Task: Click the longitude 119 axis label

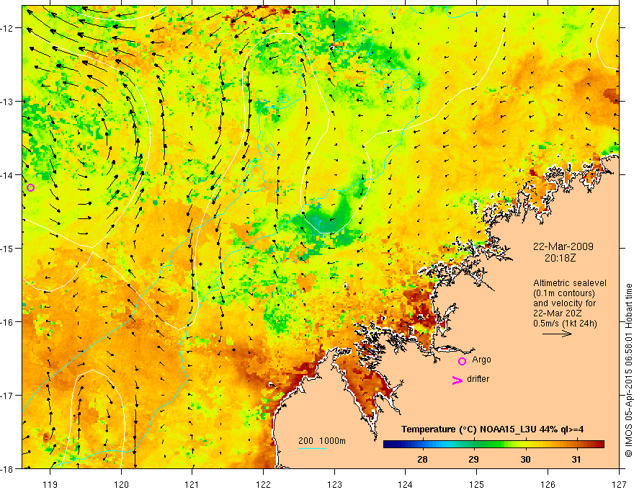Action: [50, 484]
